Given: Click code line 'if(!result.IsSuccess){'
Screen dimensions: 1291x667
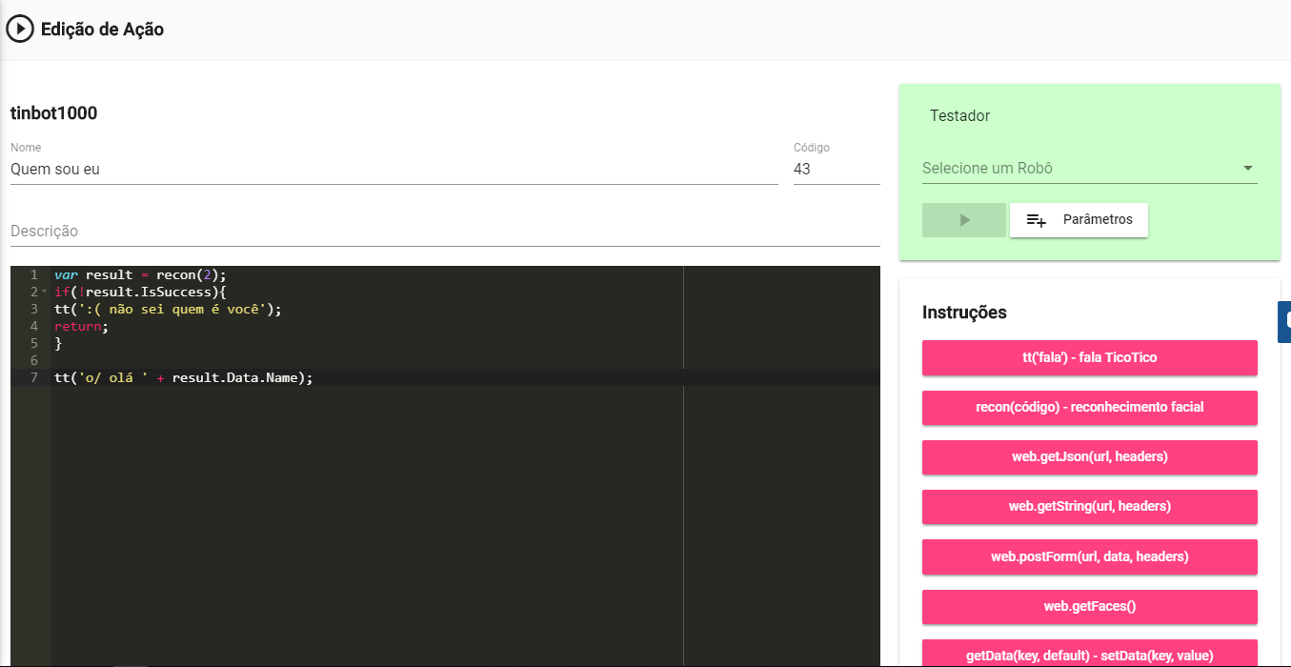Looking at the screenshot, I should (140, 292).
